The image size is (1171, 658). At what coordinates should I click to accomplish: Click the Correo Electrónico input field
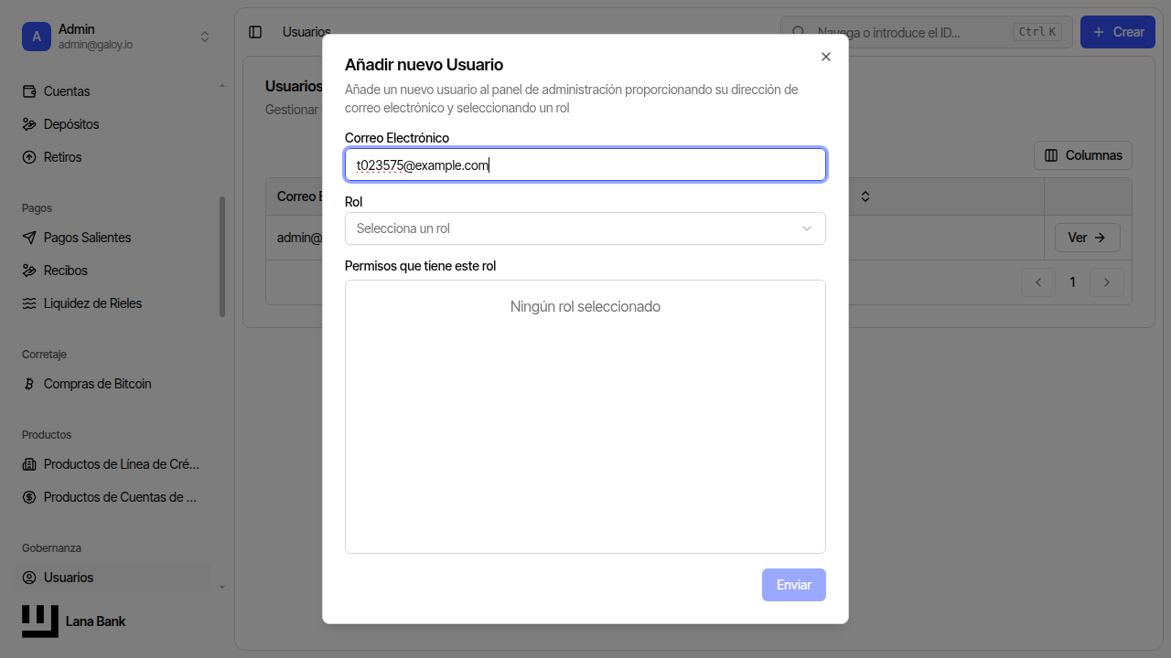(x=585, y=164)
